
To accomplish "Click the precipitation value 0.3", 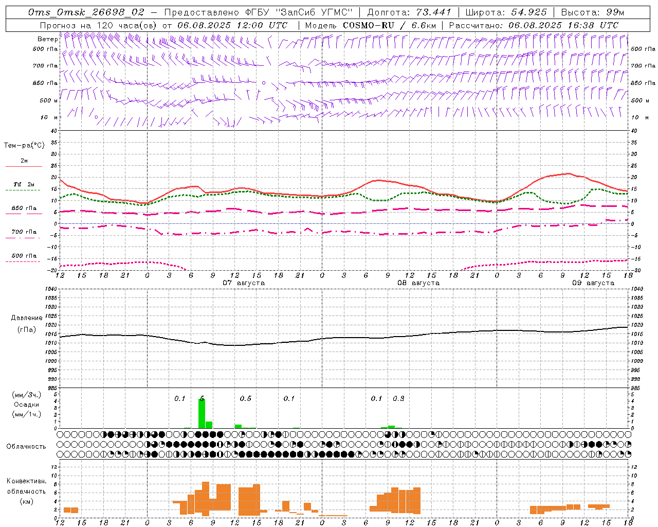I will [x=398, y=399].
